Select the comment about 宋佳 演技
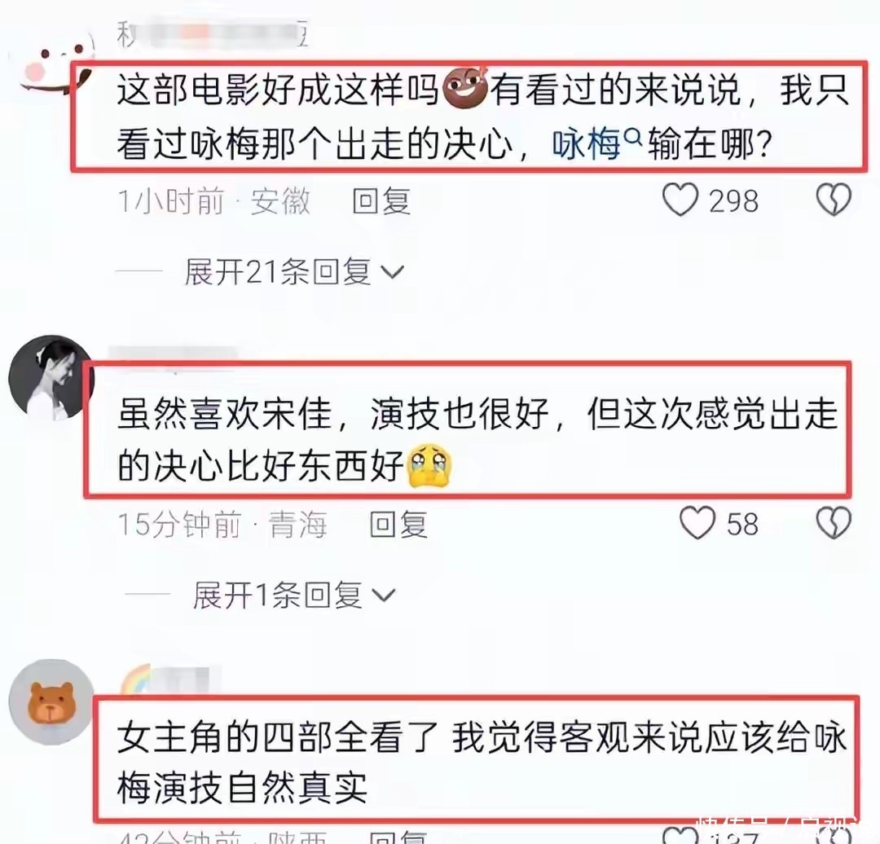This screenshot has width=880, height=844. [x=468, y=430]
